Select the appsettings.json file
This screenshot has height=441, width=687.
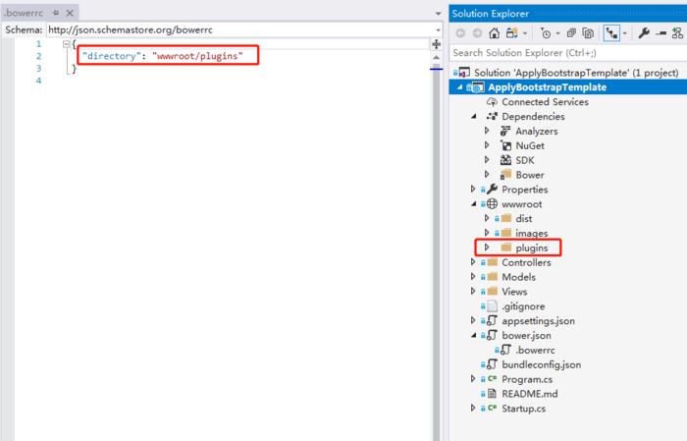tap(538, 321)
